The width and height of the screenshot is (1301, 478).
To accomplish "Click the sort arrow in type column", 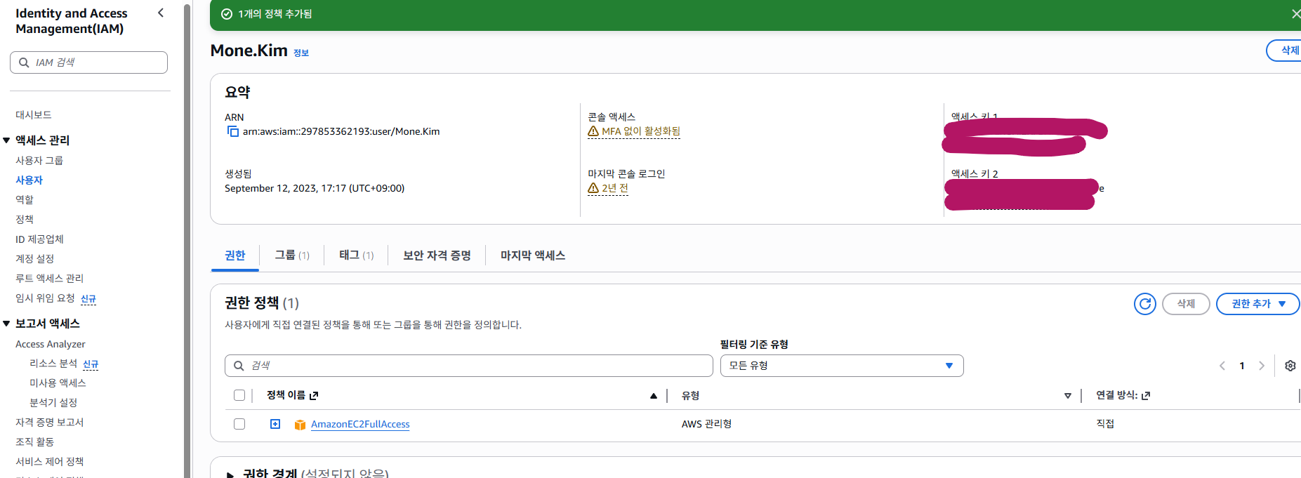I will [x=1067, y=396].
